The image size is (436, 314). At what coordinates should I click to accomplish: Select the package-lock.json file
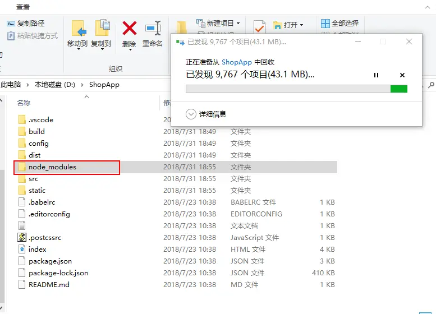point(58,273)
